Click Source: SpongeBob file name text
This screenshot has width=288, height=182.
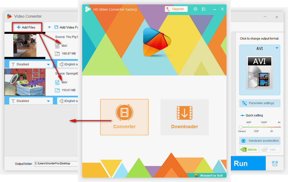tap(67, 73)
